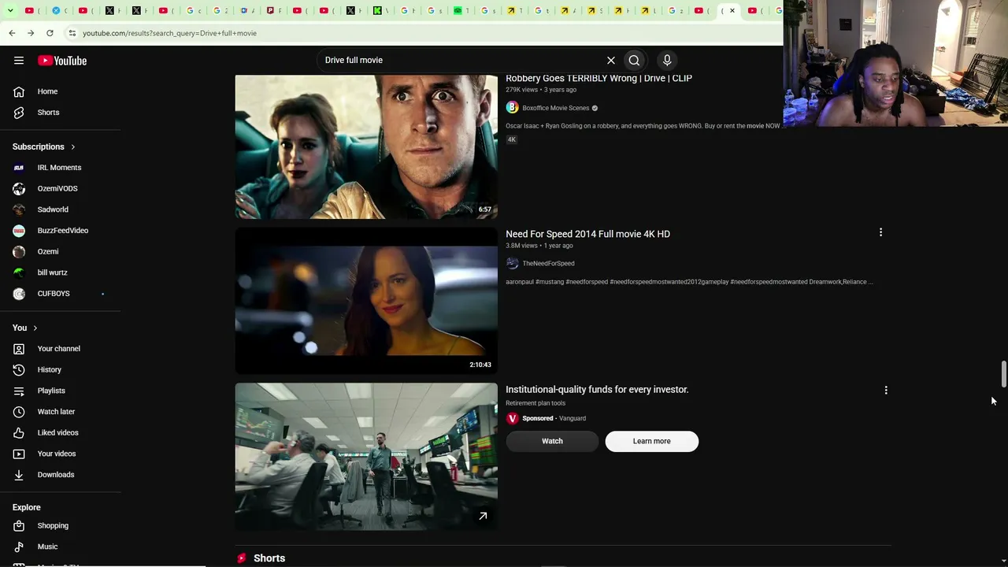Go back with the browser back arrow
1008x567 pixels.
[12, 33]
